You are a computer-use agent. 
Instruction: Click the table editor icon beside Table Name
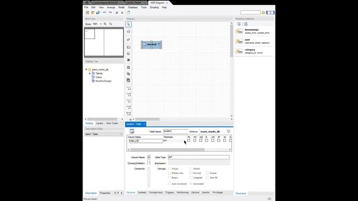coord(132,131)
